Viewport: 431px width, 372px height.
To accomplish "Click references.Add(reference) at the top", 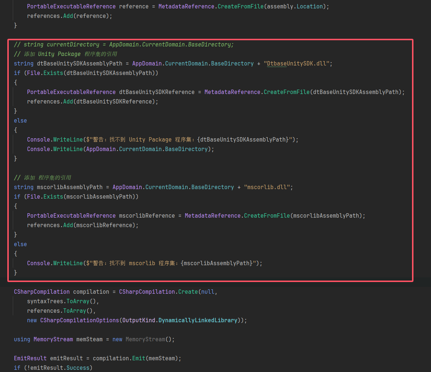I will [69, 16].
